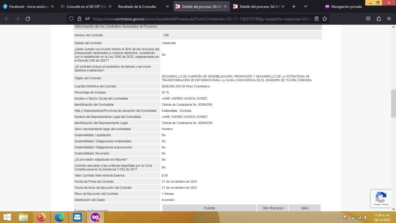The width and height of the screenshot is (396, 223).
Task: Open the Windows Start menu
Action: coord(7,217)
